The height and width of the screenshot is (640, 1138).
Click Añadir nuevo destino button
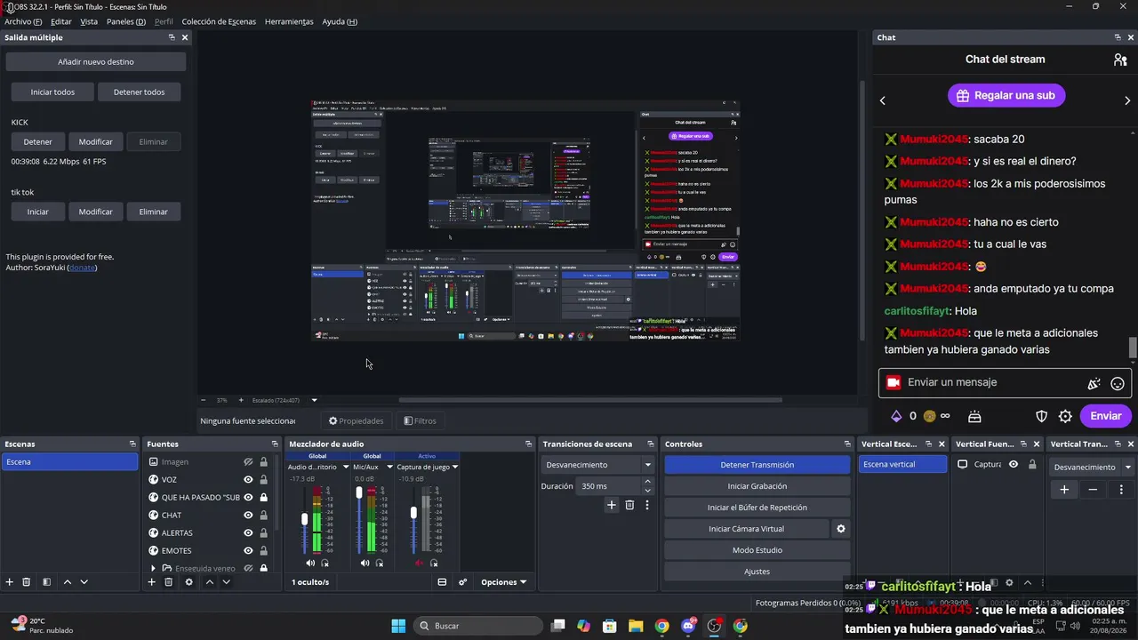[96, 62]
